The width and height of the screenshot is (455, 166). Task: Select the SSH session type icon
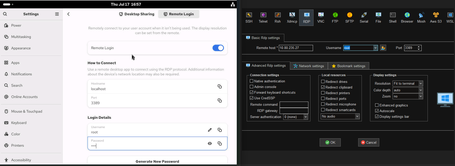pyautogui.click(x=249, y=17)
